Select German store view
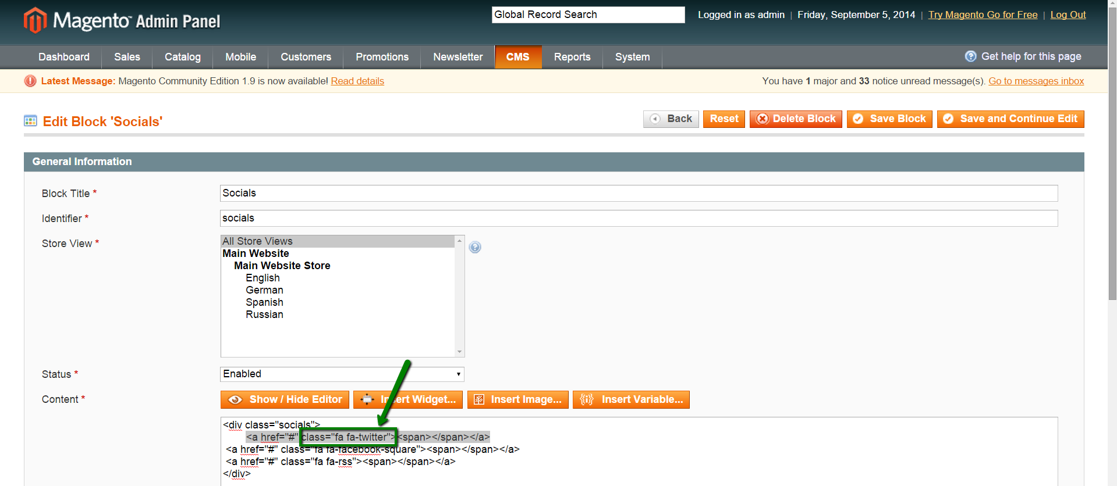This screenshot has width=1117, height=486. pos(264,290)
